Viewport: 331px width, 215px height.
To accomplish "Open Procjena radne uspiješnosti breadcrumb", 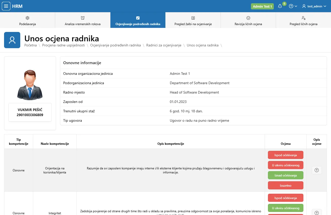I will point(64,45).
